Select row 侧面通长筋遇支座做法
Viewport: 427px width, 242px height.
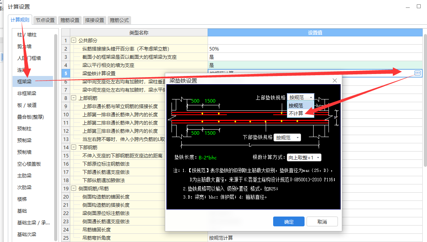pos(118,221)
